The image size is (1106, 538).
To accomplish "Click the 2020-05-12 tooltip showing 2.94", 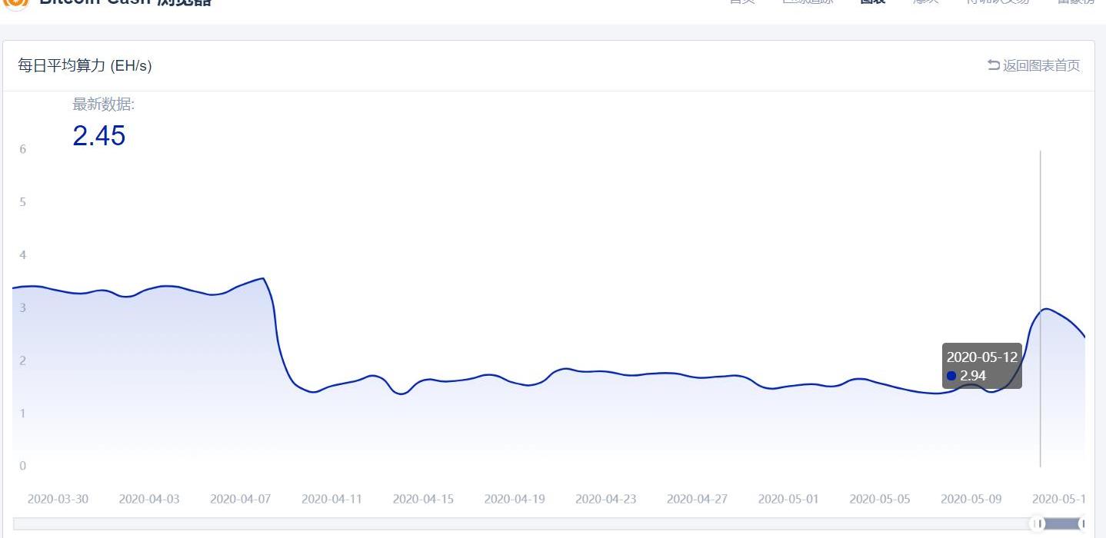I will click(981, 366).
